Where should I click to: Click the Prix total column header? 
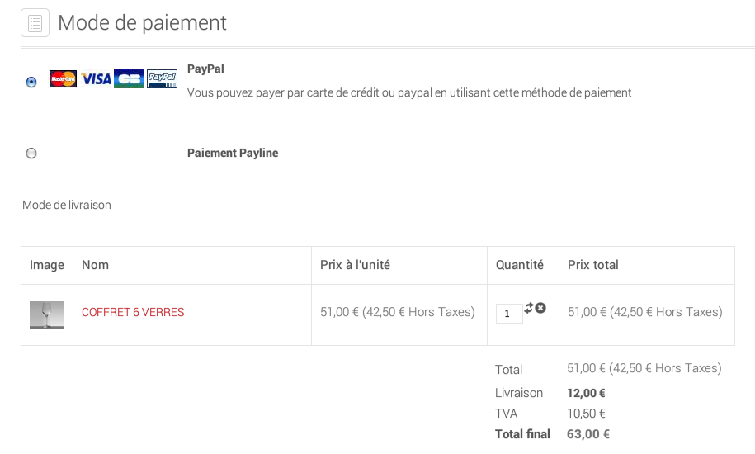coord(593,265)
